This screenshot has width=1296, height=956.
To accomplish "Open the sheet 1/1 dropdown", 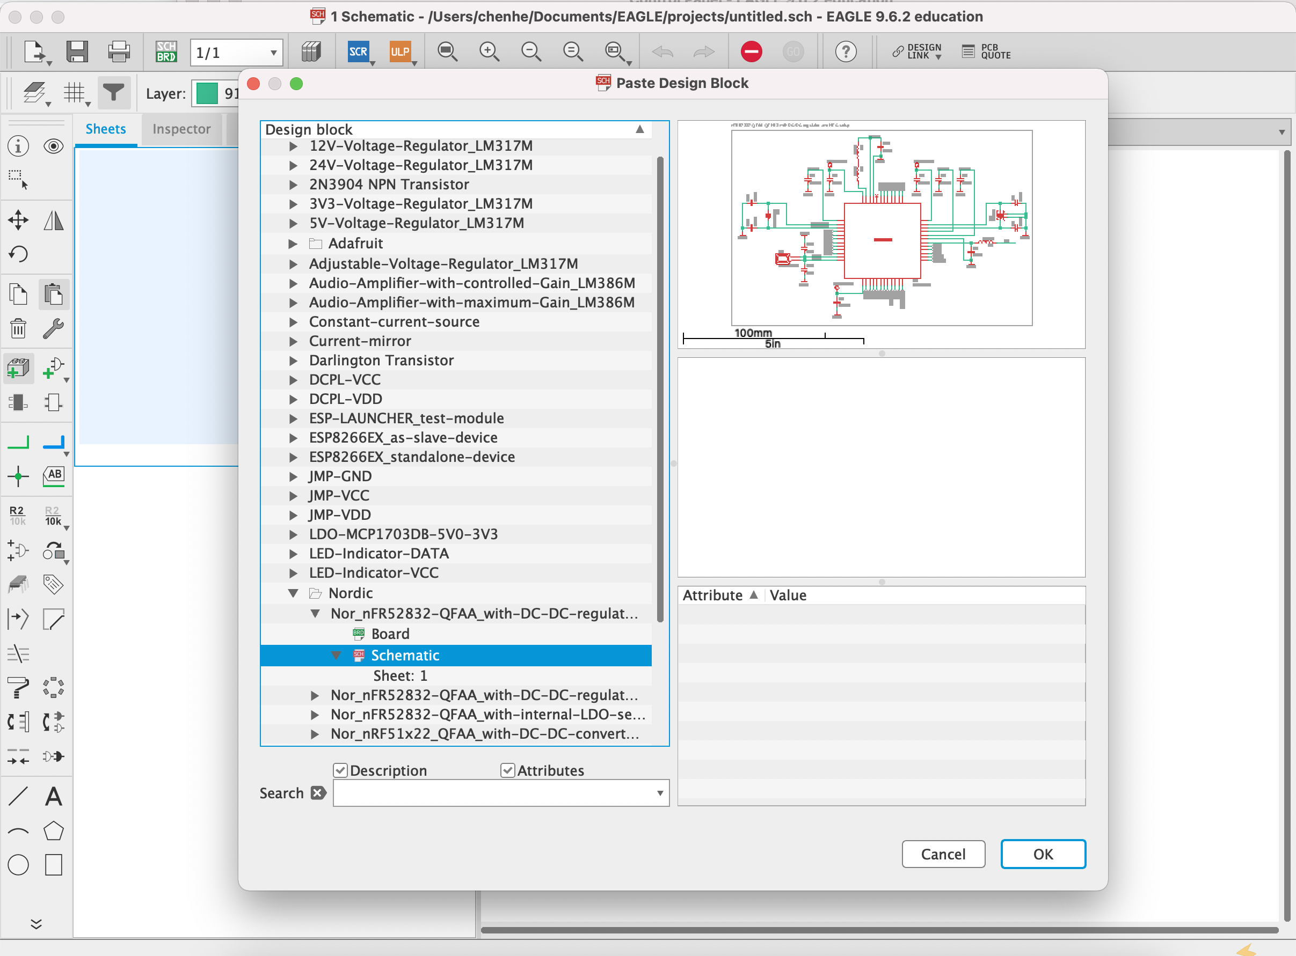I will (x=273, y=53).
